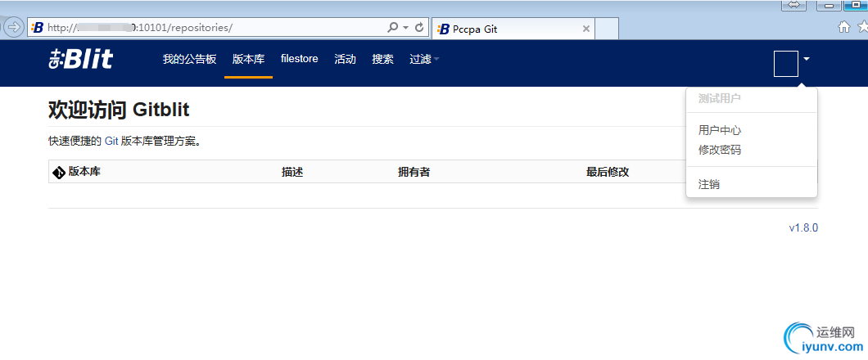Open 用户中心 from user menu
The width and height of the screenshot is (868, 360).
click(x=720, y=131)
